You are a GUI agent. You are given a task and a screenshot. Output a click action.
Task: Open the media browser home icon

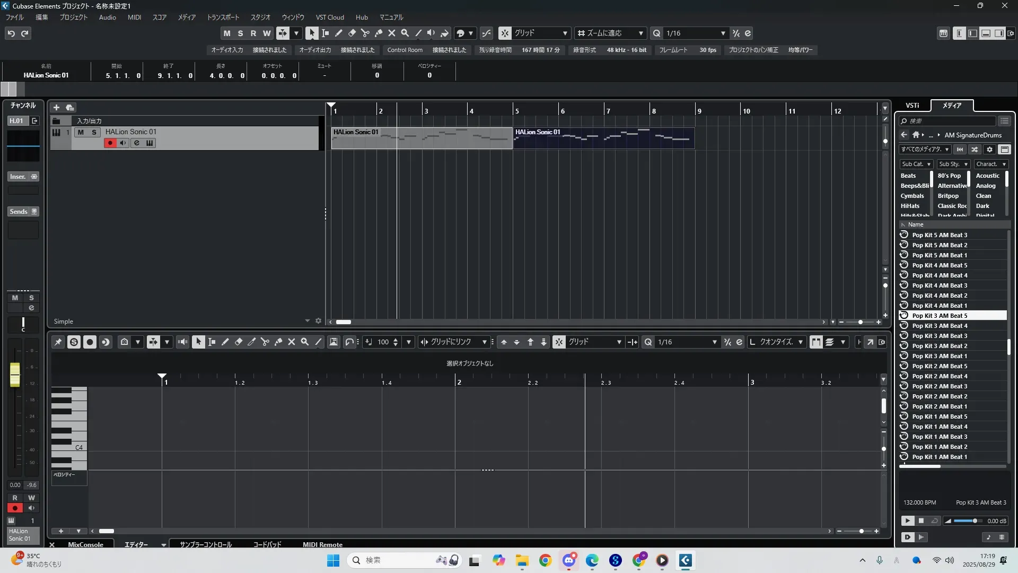coord(916,135)
